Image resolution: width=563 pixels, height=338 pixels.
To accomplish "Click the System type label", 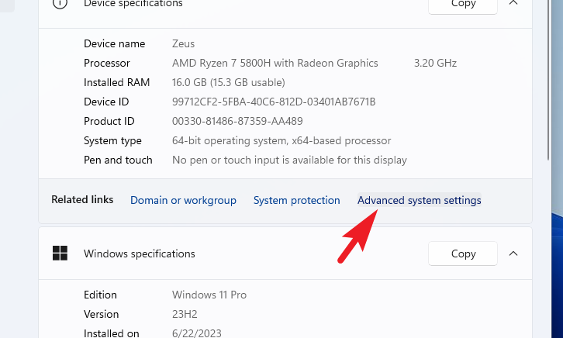I will (112, 140).
